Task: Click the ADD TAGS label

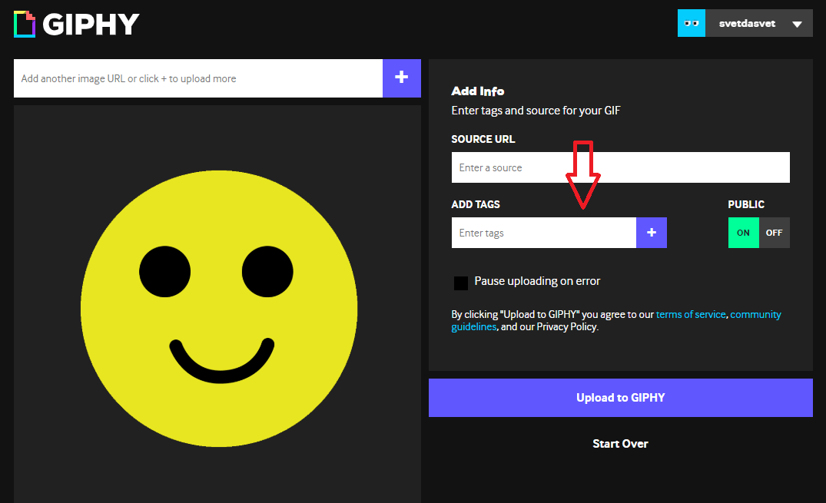Action: click(476, 204)
